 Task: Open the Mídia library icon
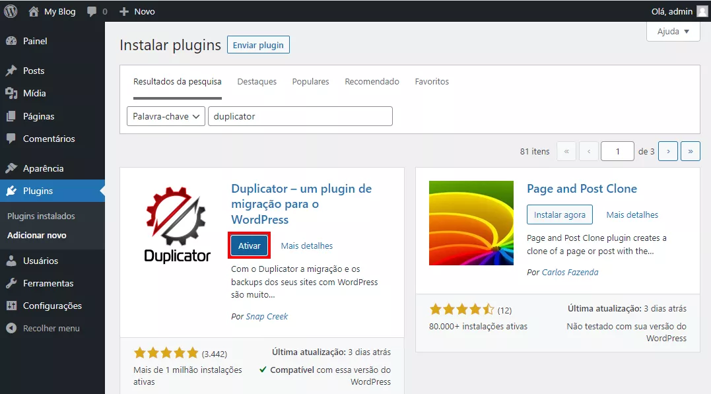pos(11,93)
